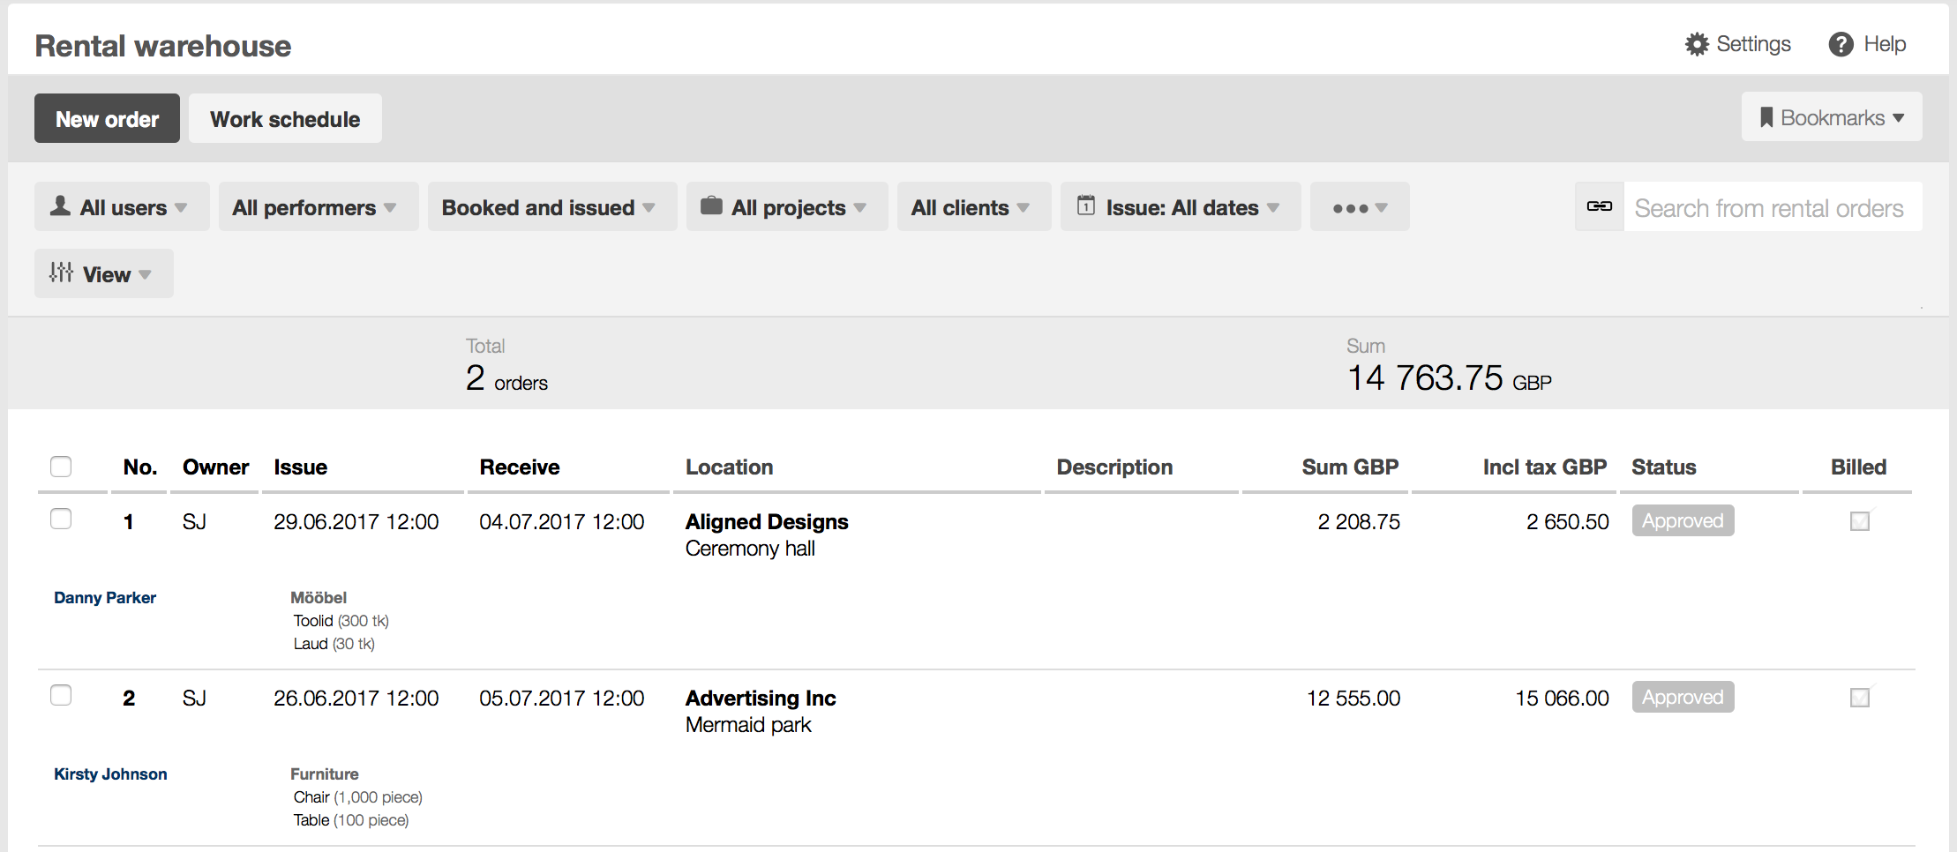Sort the table by Receive column header

519,467
